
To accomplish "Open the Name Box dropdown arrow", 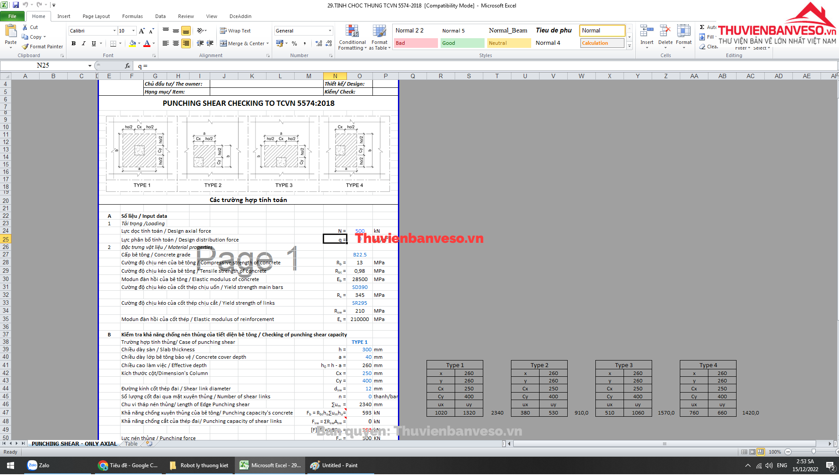I will [x=90, y=66].
